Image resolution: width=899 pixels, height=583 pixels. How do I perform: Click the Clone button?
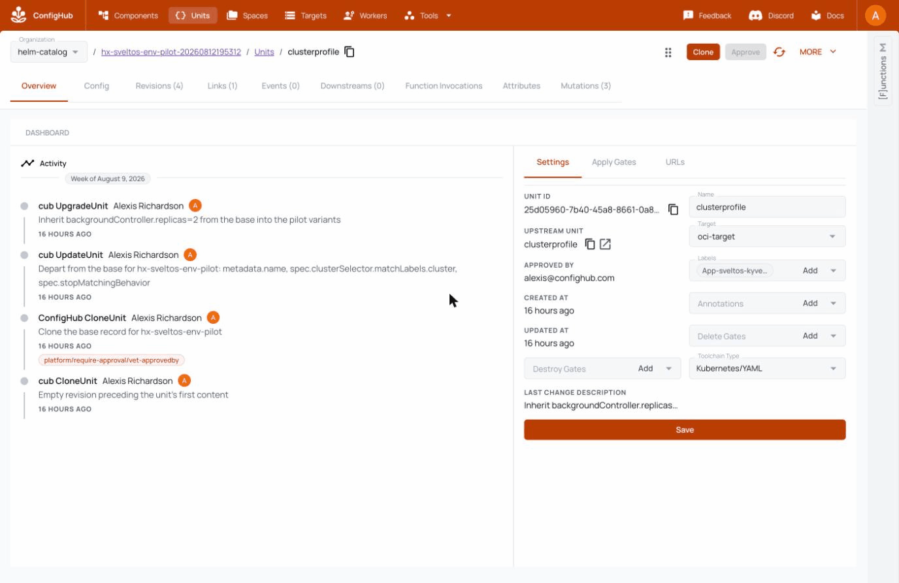click(703, 52)
